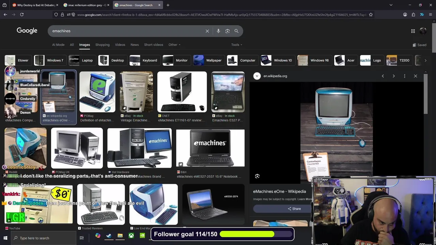Open Firefox account icon in toolbar
Viewport: 436px width, 245px height.
tap(405, 15)
